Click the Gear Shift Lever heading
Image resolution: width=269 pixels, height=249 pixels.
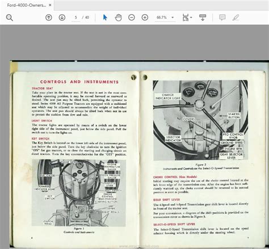coord(166,200)
